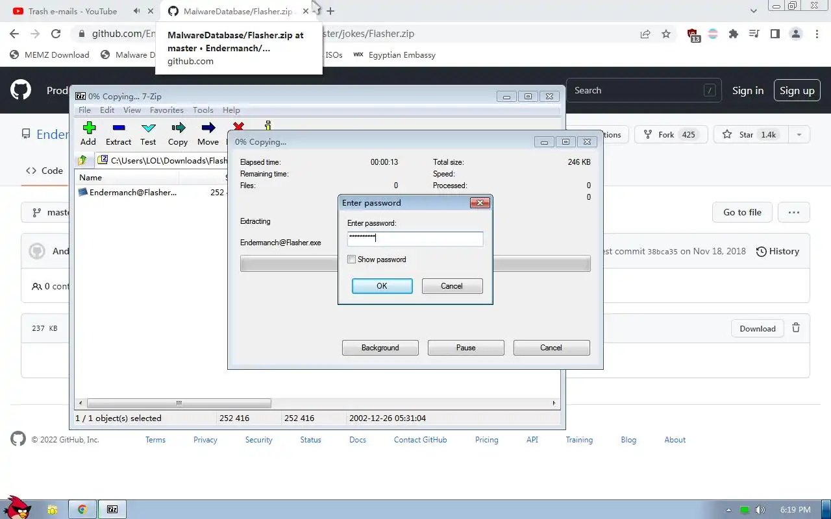Open the Edit menu in 7-Zip
The height and width of the screenshot is (519, 831).
(x=107, y=110)
